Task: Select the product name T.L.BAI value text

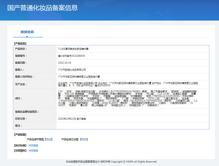Action: click(x=73, y=49)
